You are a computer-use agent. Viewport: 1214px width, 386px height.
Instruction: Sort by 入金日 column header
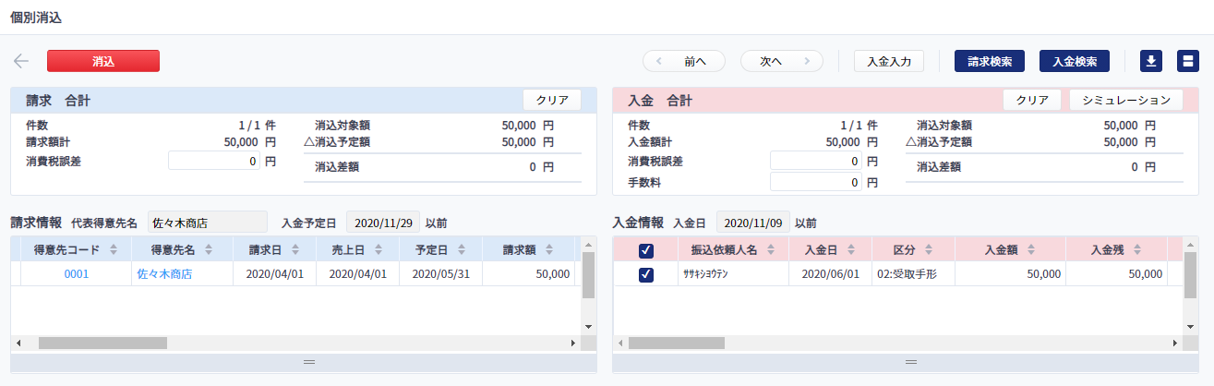[830, 249]
